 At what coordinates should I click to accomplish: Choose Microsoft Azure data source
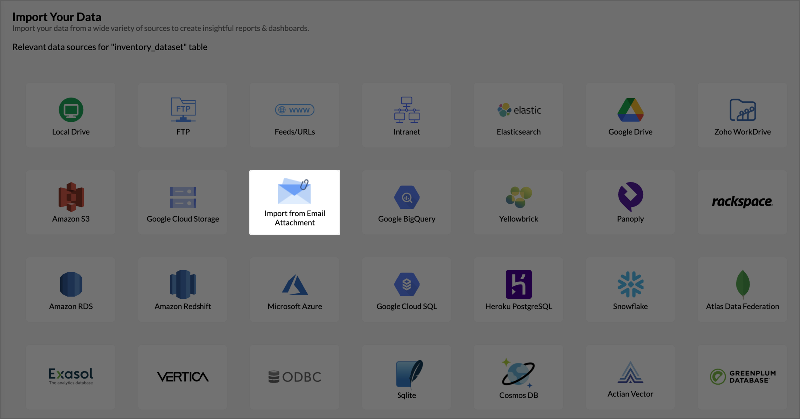pos(295,290)
